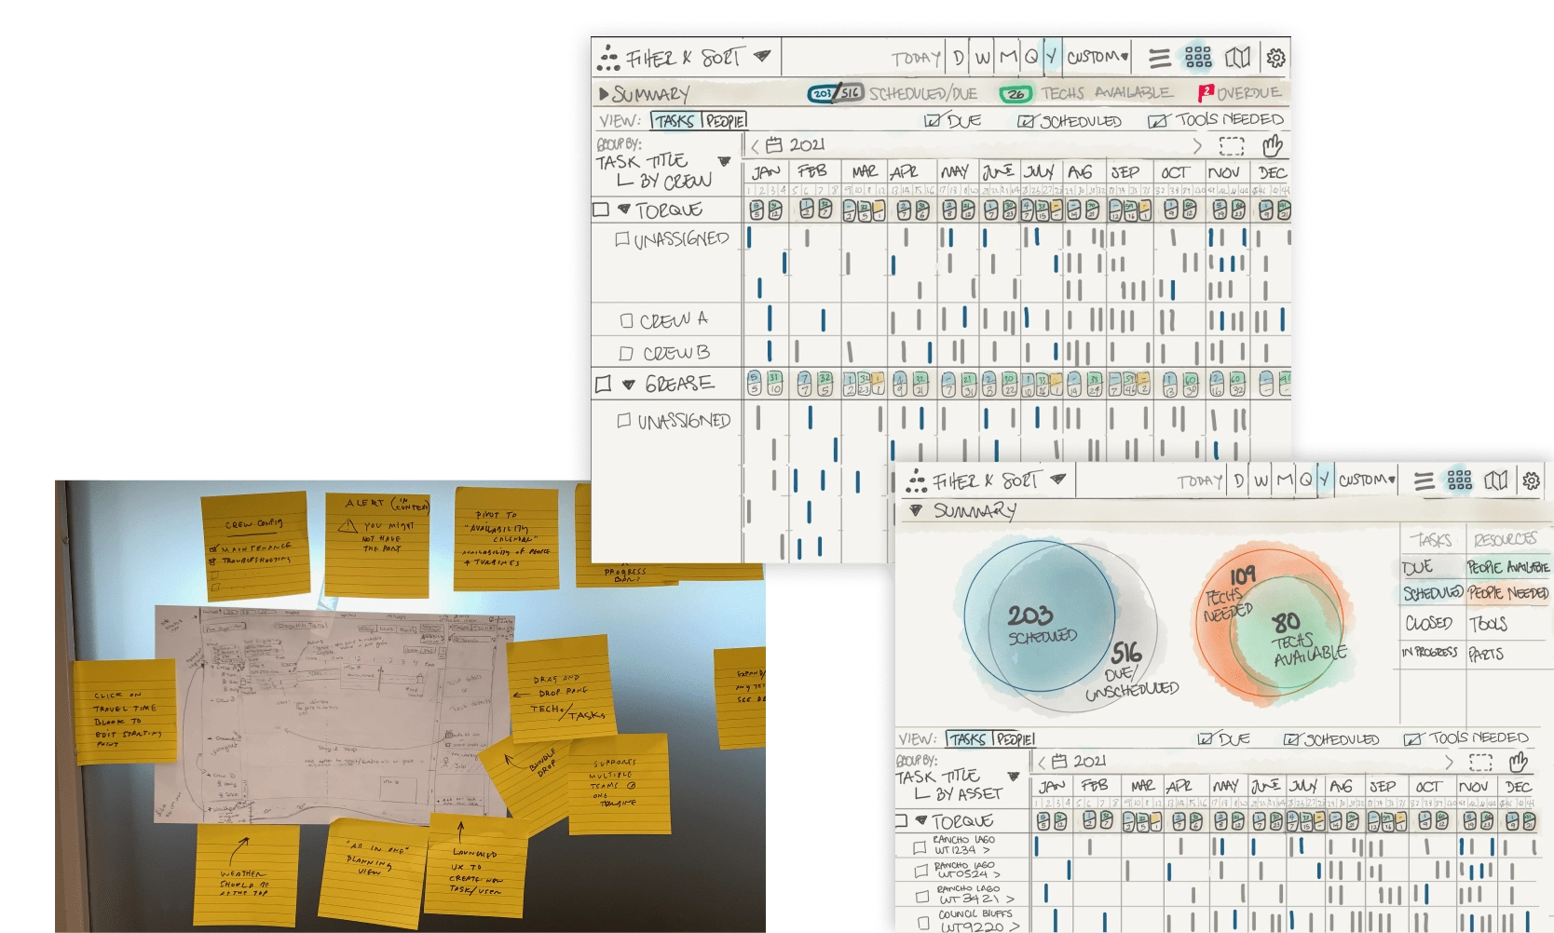
Task: Toggle the Due checkbox in the by-asset wireframe
Action: 1205,739
